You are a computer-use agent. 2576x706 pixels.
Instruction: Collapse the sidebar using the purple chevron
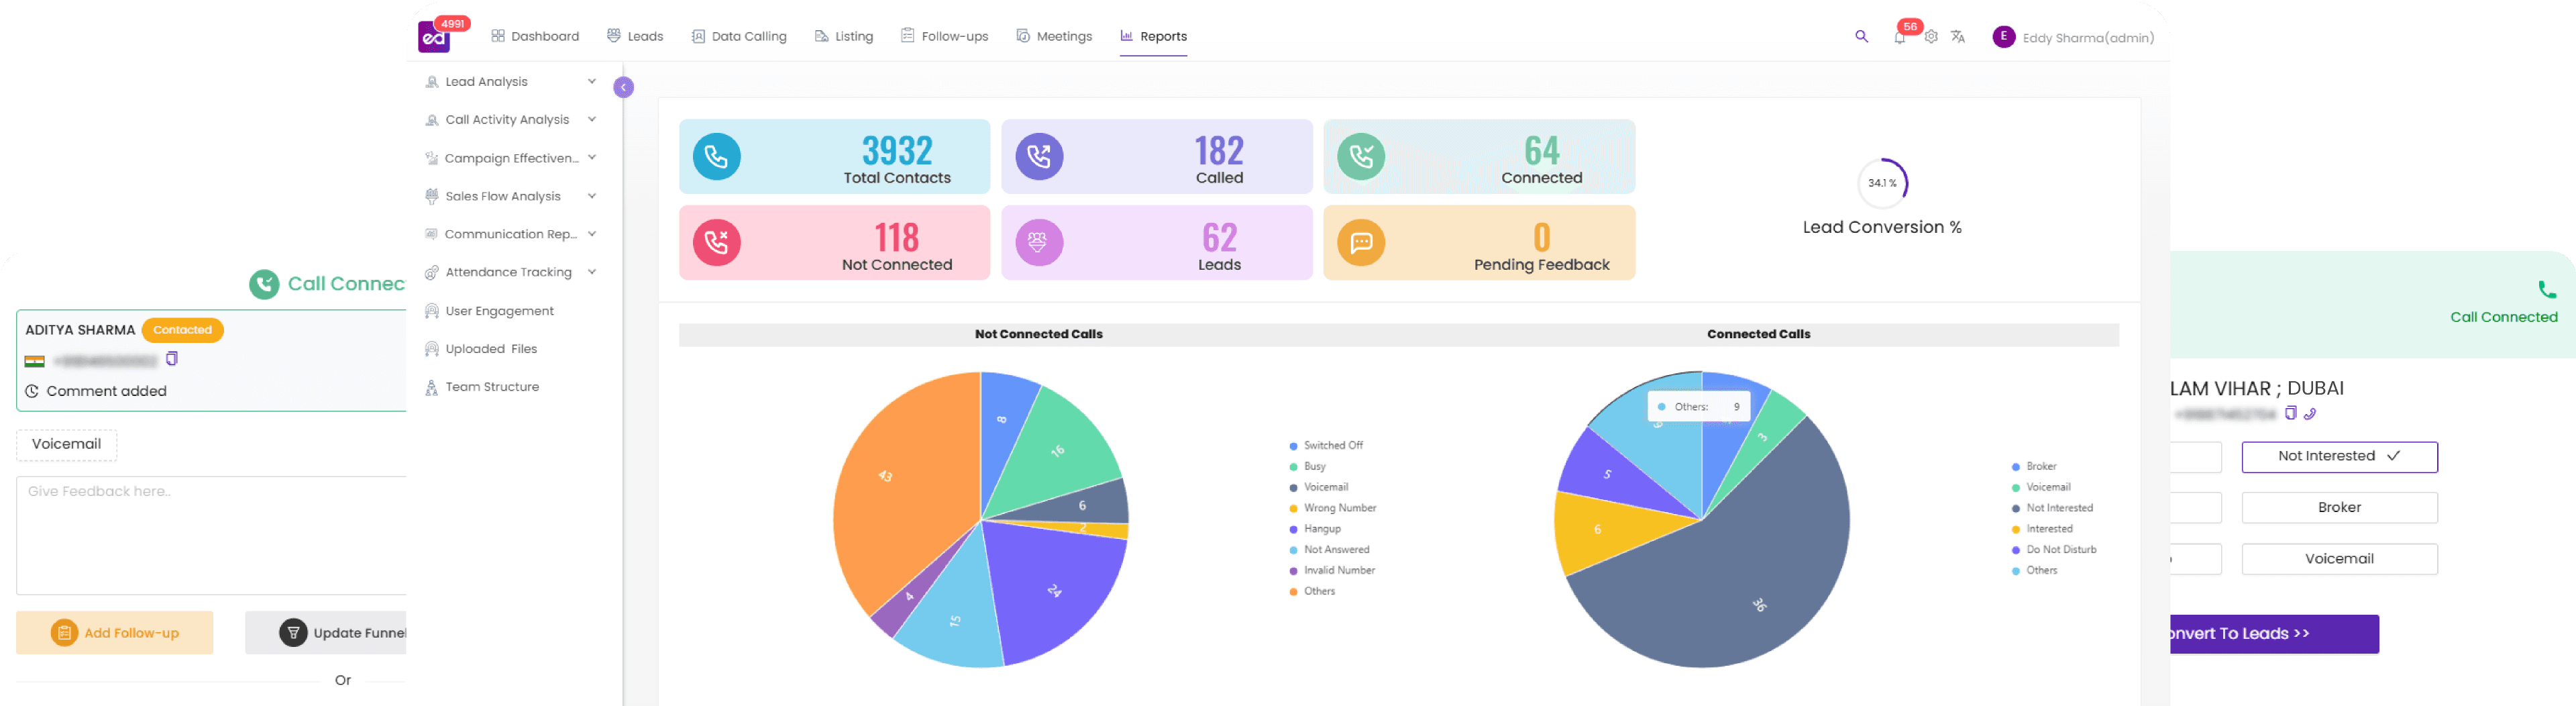[x=624, y=87]
